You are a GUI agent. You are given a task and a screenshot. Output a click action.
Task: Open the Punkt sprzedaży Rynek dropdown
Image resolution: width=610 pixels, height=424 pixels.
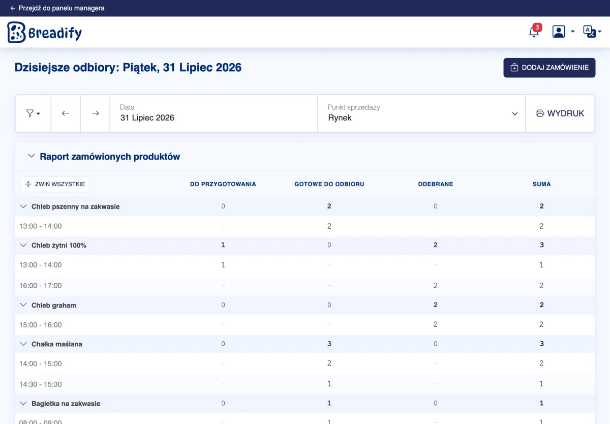pos(421,113)
